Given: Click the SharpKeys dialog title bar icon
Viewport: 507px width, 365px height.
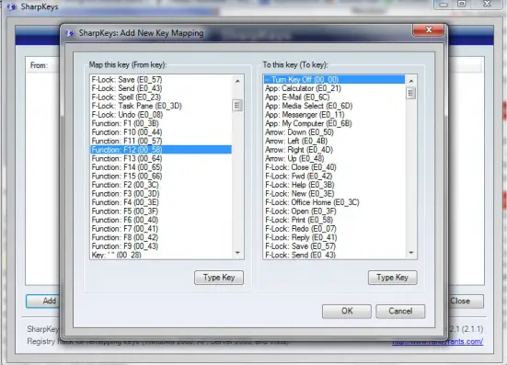Looking at the screenshot, I should [70, 33].
